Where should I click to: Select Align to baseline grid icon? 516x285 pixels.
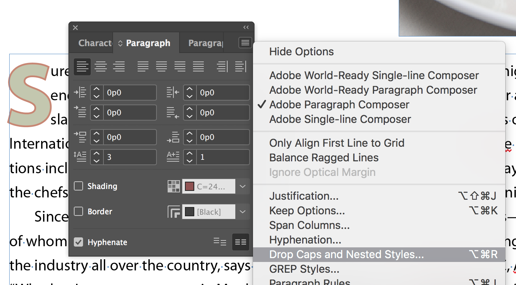[241, 242]
